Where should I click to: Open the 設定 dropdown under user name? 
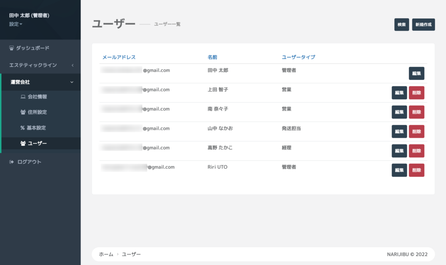pyautogui.click(x=16, y=24)
